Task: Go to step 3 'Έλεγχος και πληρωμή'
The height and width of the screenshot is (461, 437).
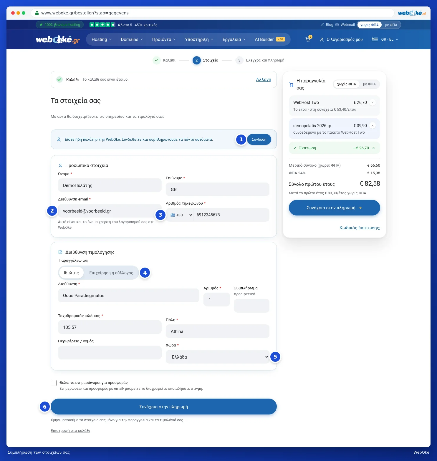Action: pyautogui.click(x=260, y=60)
